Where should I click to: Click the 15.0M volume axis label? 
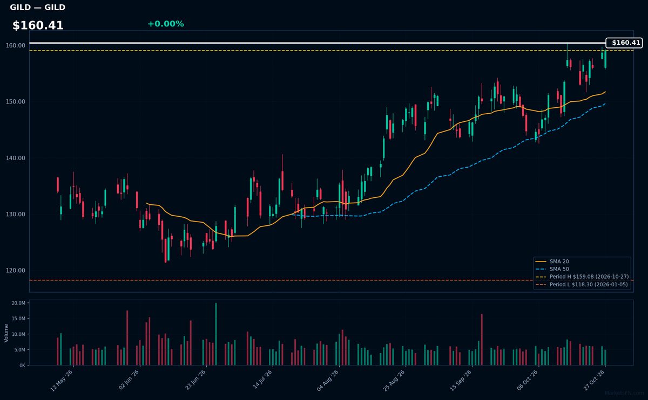18,319
